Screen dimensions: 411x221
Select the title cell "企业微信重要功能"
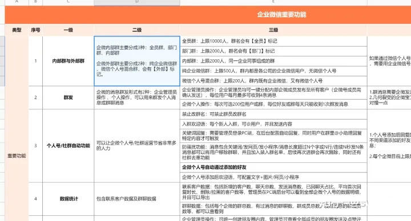281,15
